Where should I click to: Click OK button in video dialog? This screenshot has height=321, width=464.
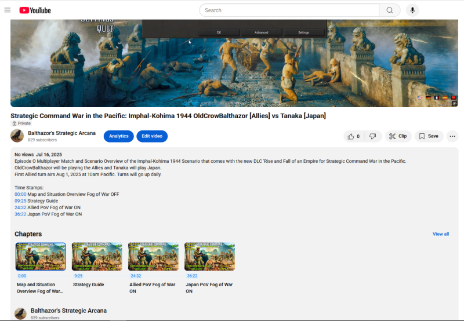[x=219, y=32]
